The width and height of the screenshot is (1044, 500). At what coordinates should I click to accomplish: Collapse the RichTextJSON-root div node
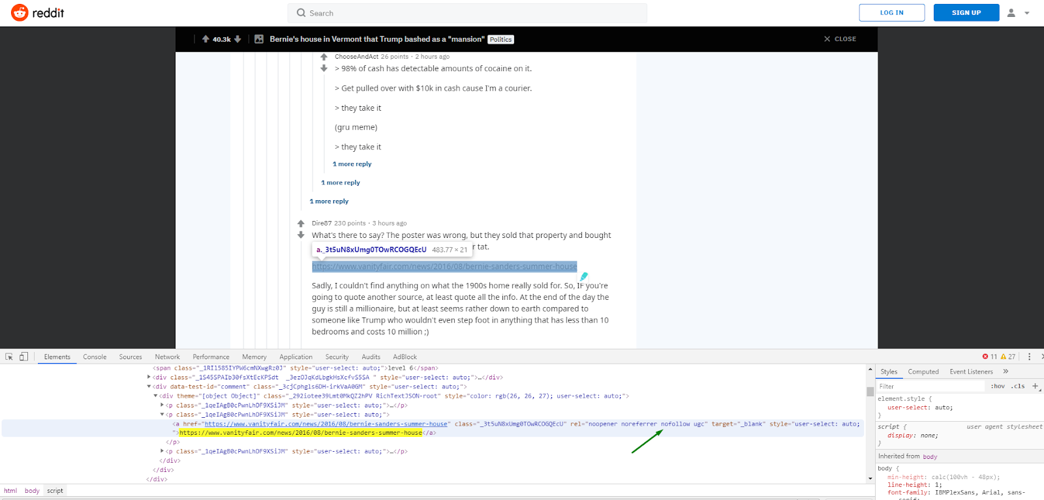[155, 396]
